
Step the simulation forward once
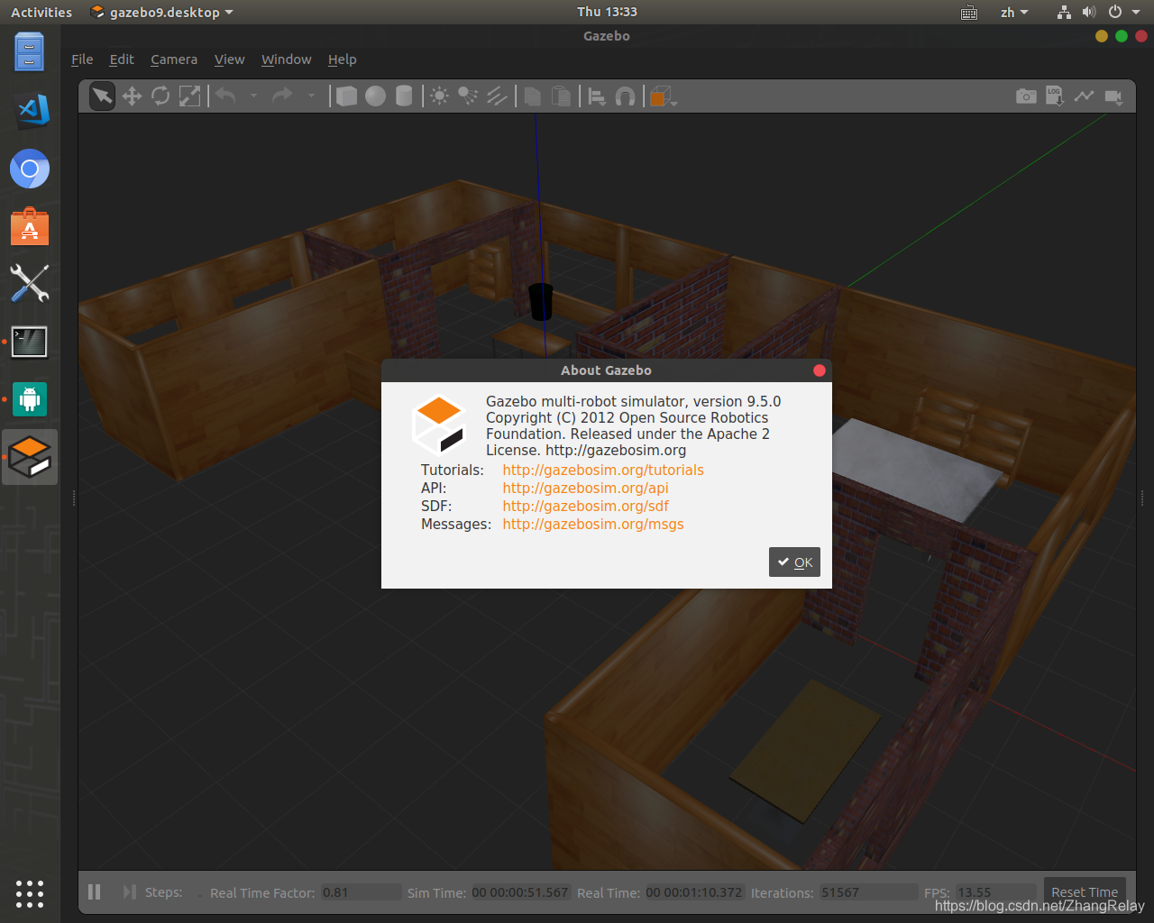point(130,892)
